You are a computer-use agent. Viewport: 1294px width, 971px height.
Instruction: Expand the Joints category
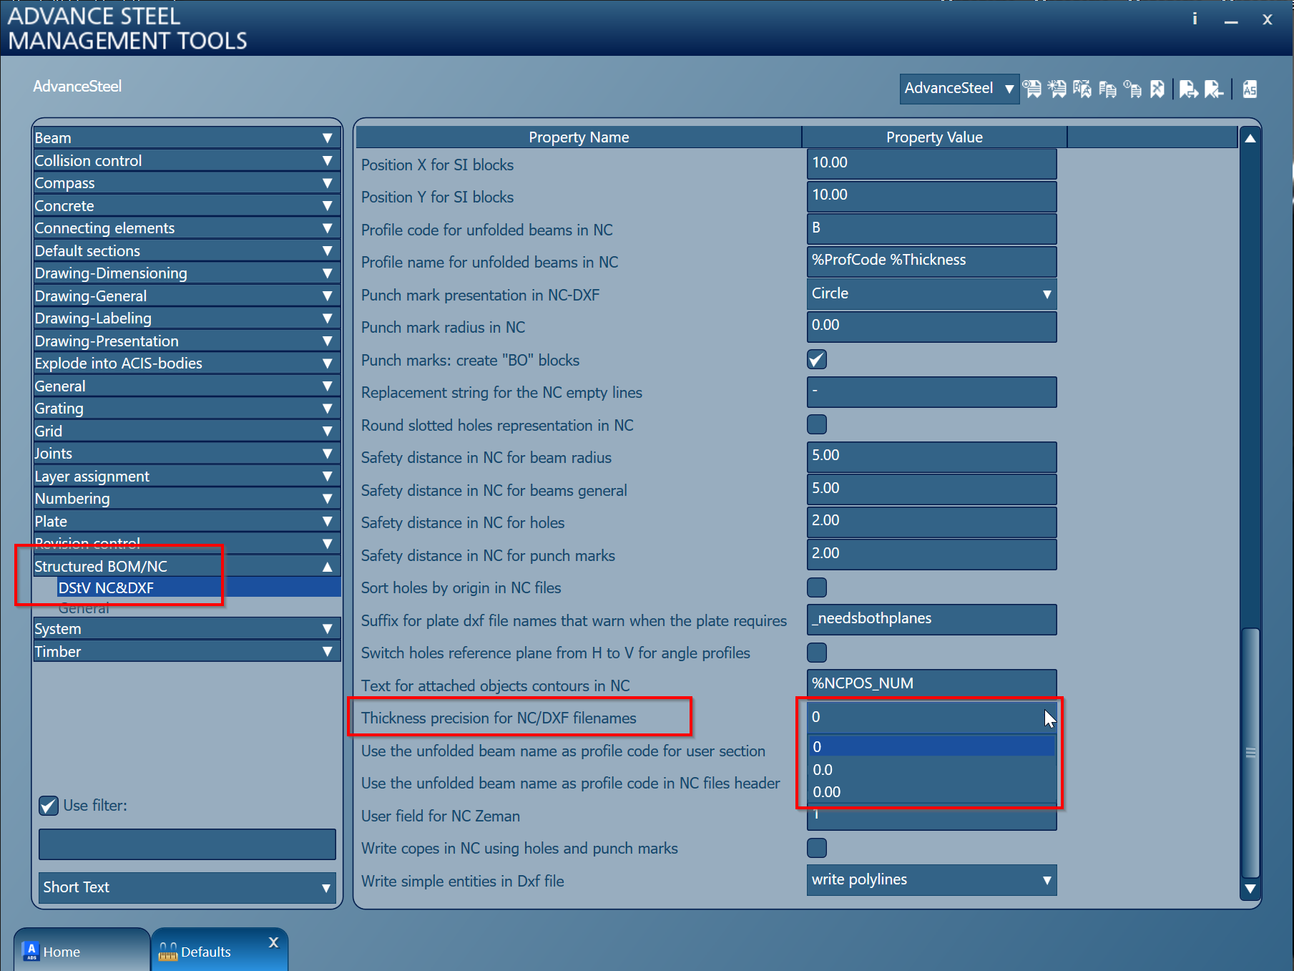coord(186,453)
